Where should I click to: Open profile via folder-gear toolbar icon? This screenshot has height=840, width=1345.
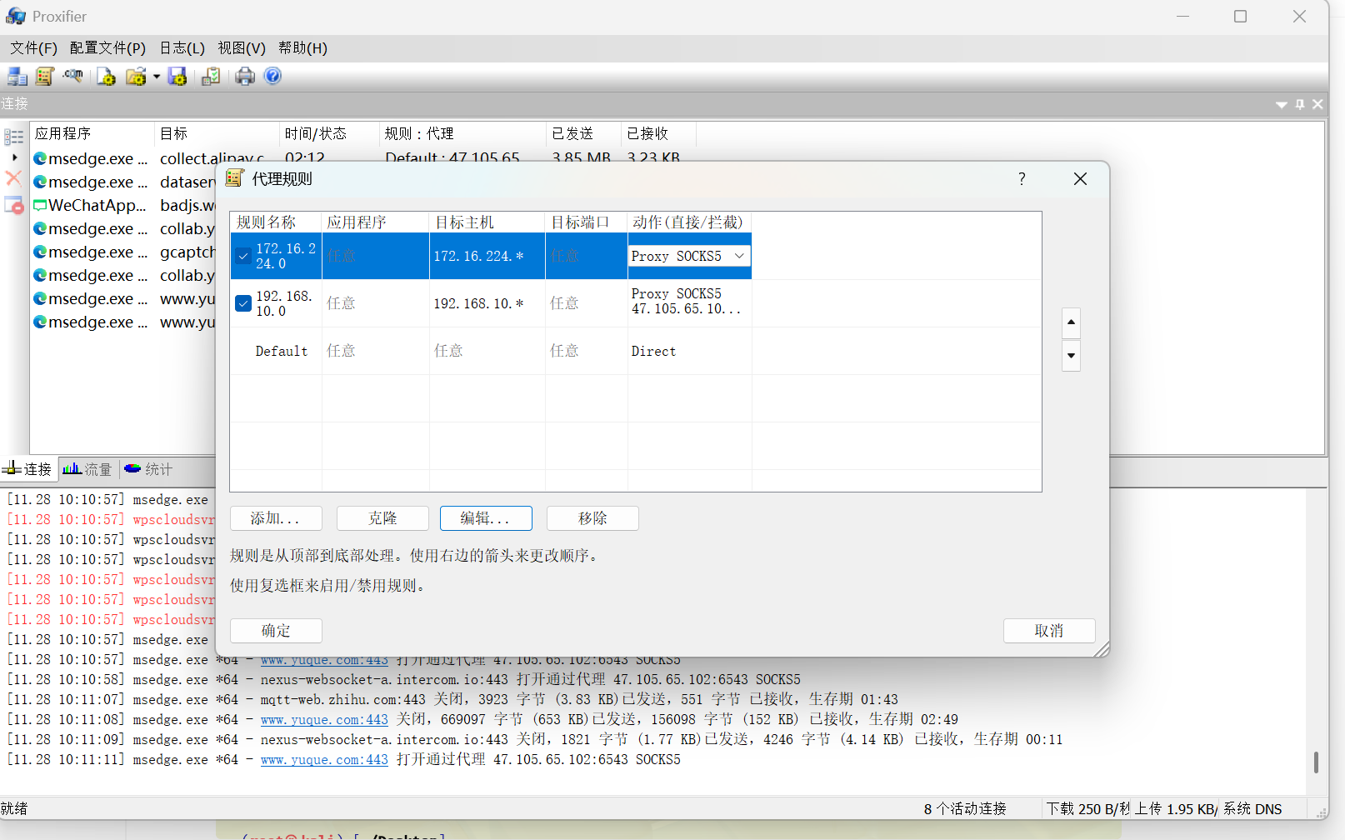point(136,77)
